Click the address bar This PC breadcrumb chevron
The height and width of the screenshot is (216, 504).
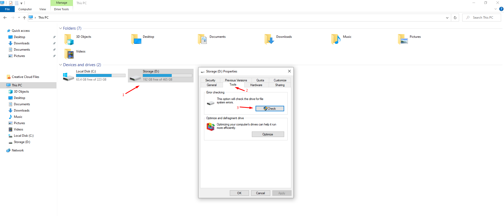(x=35, y=18)
